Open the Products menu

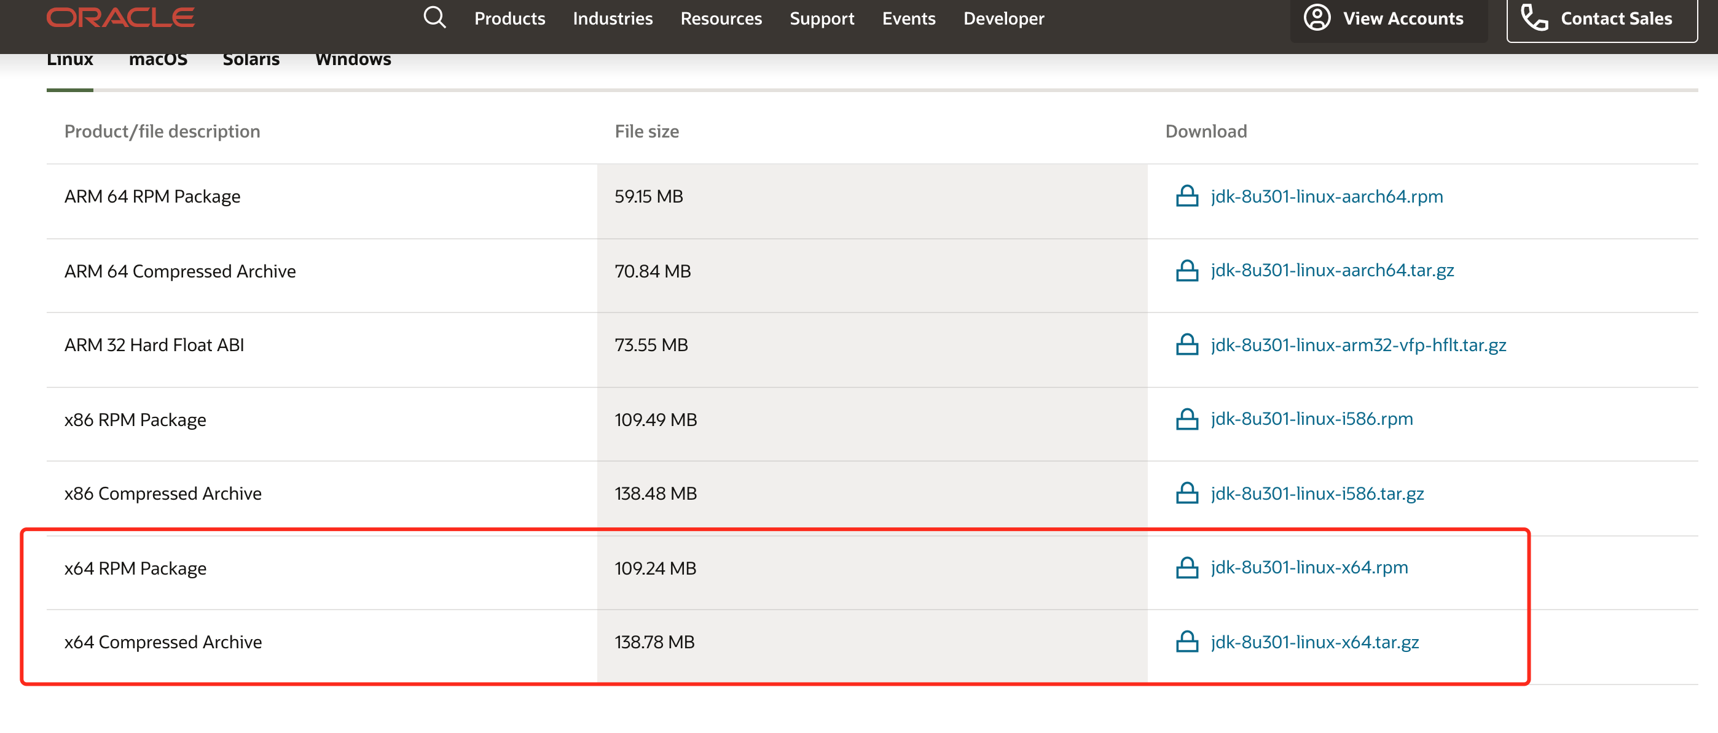pos(509,18)
